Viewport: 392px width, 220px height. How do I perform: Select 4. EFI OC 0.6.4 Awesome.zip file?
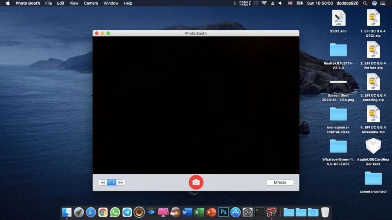tap(373, 120)
